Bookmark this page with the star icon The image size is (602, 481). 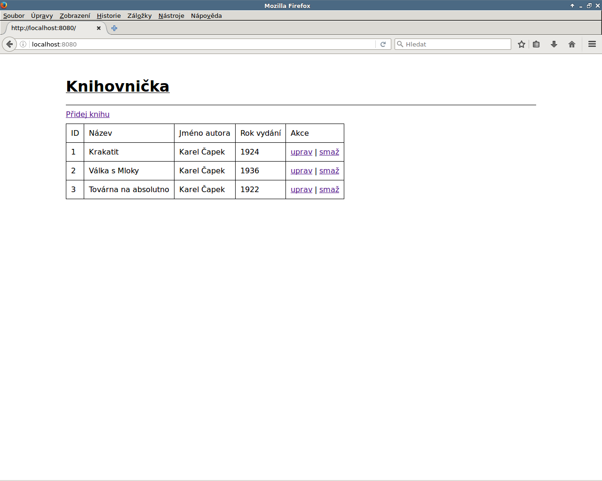pos(521,44)
